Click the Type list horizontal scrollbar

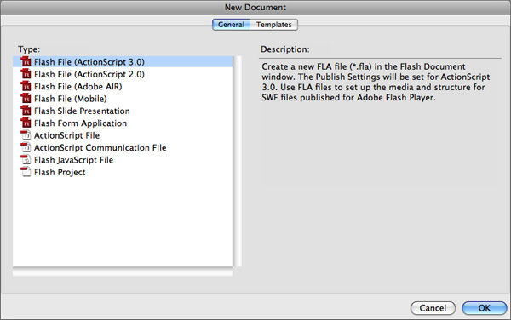tap(123, 272)
